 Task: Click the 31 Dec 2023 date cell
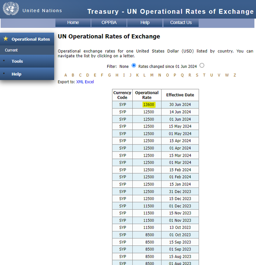click(x=180, y=191)
